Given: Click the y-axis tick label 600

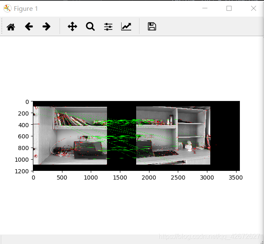Looking at the screenshot, I should click(23, 136).
